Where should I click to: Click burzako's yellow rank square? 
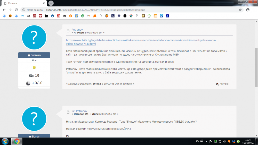point(34,67)
